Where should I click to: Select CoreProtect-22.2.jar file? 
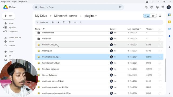[x=99, y=57]
